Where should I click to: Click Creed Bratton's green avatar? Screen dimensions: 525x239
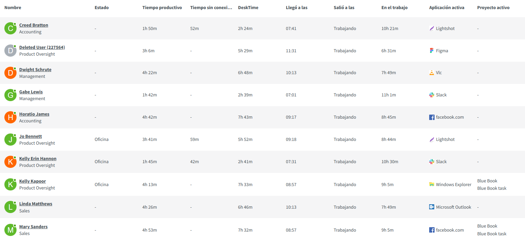tap(10, 28)
